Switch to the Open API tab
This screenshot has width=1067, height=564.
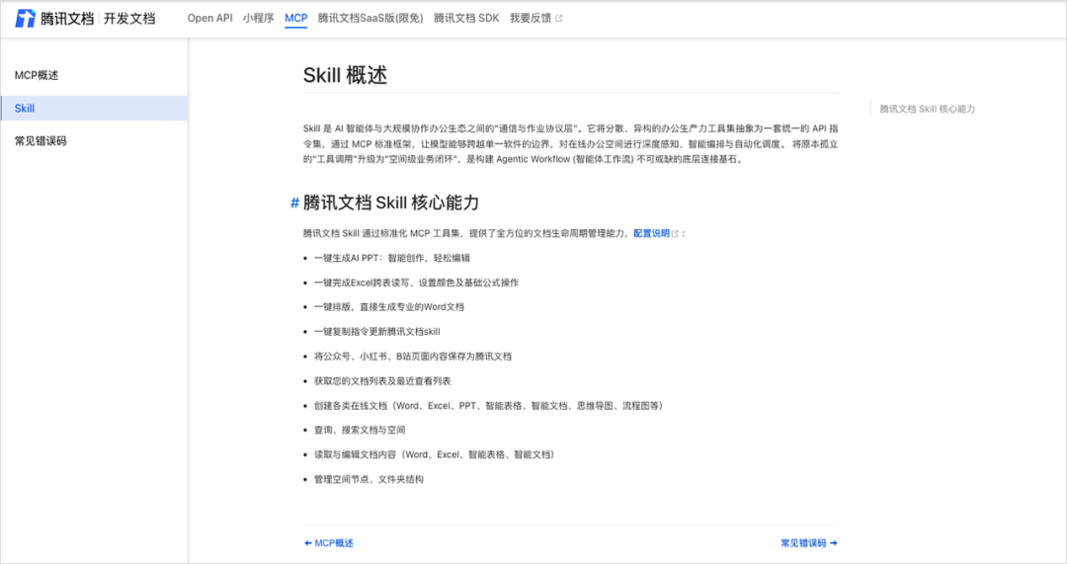coord(209,19)
